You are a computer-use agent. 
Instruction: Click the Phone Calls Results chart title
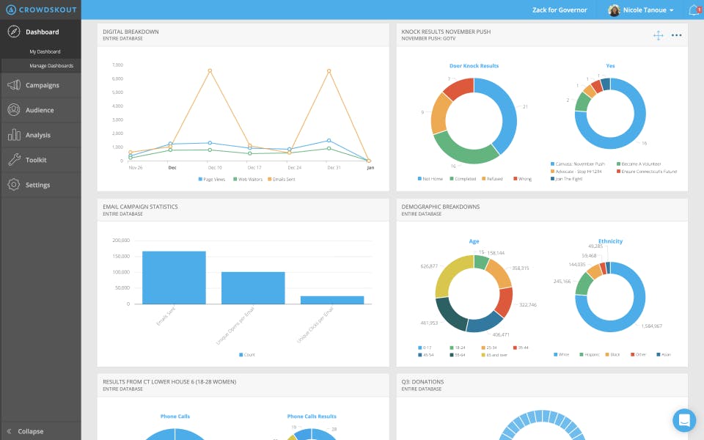(x=312, y=417)
